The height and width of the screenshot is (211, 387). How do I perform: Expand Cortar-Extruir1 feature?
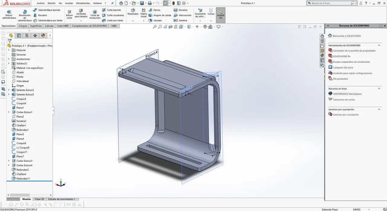click(9, 112)
